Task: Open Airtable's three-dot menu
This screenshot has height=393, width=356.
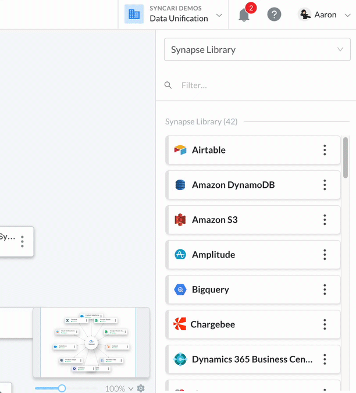Action: (325, 150)
